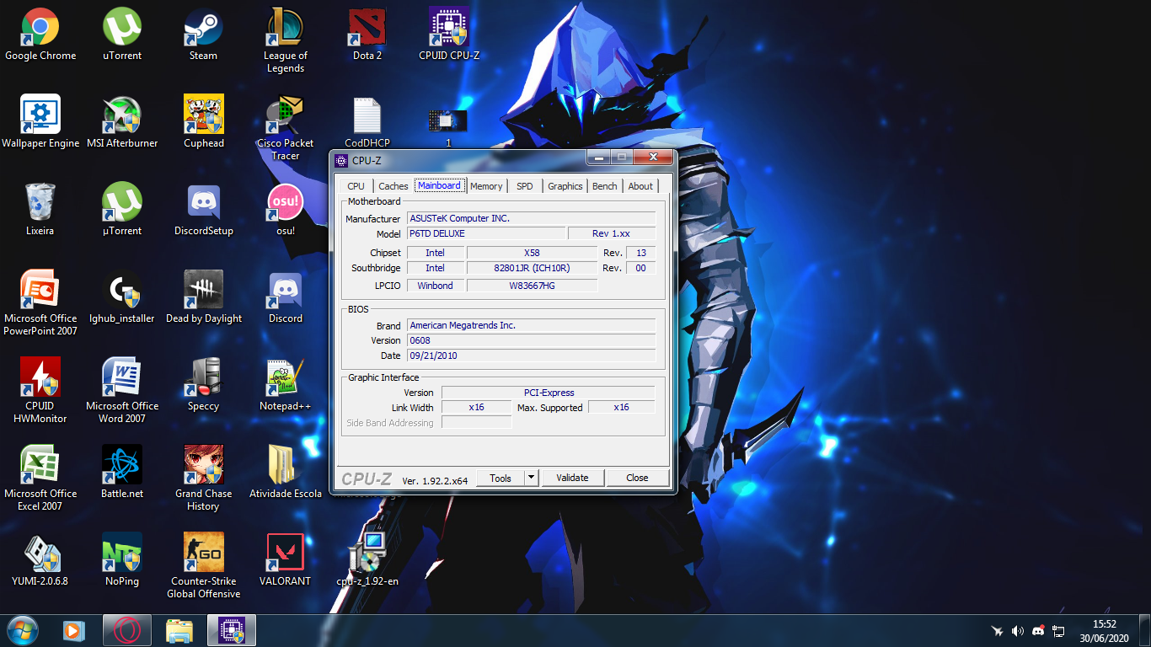The width and height of the screenshot is (1151, 647).
Task: Click the Close button in CPU-Z footer
Action: coord(637,478)
